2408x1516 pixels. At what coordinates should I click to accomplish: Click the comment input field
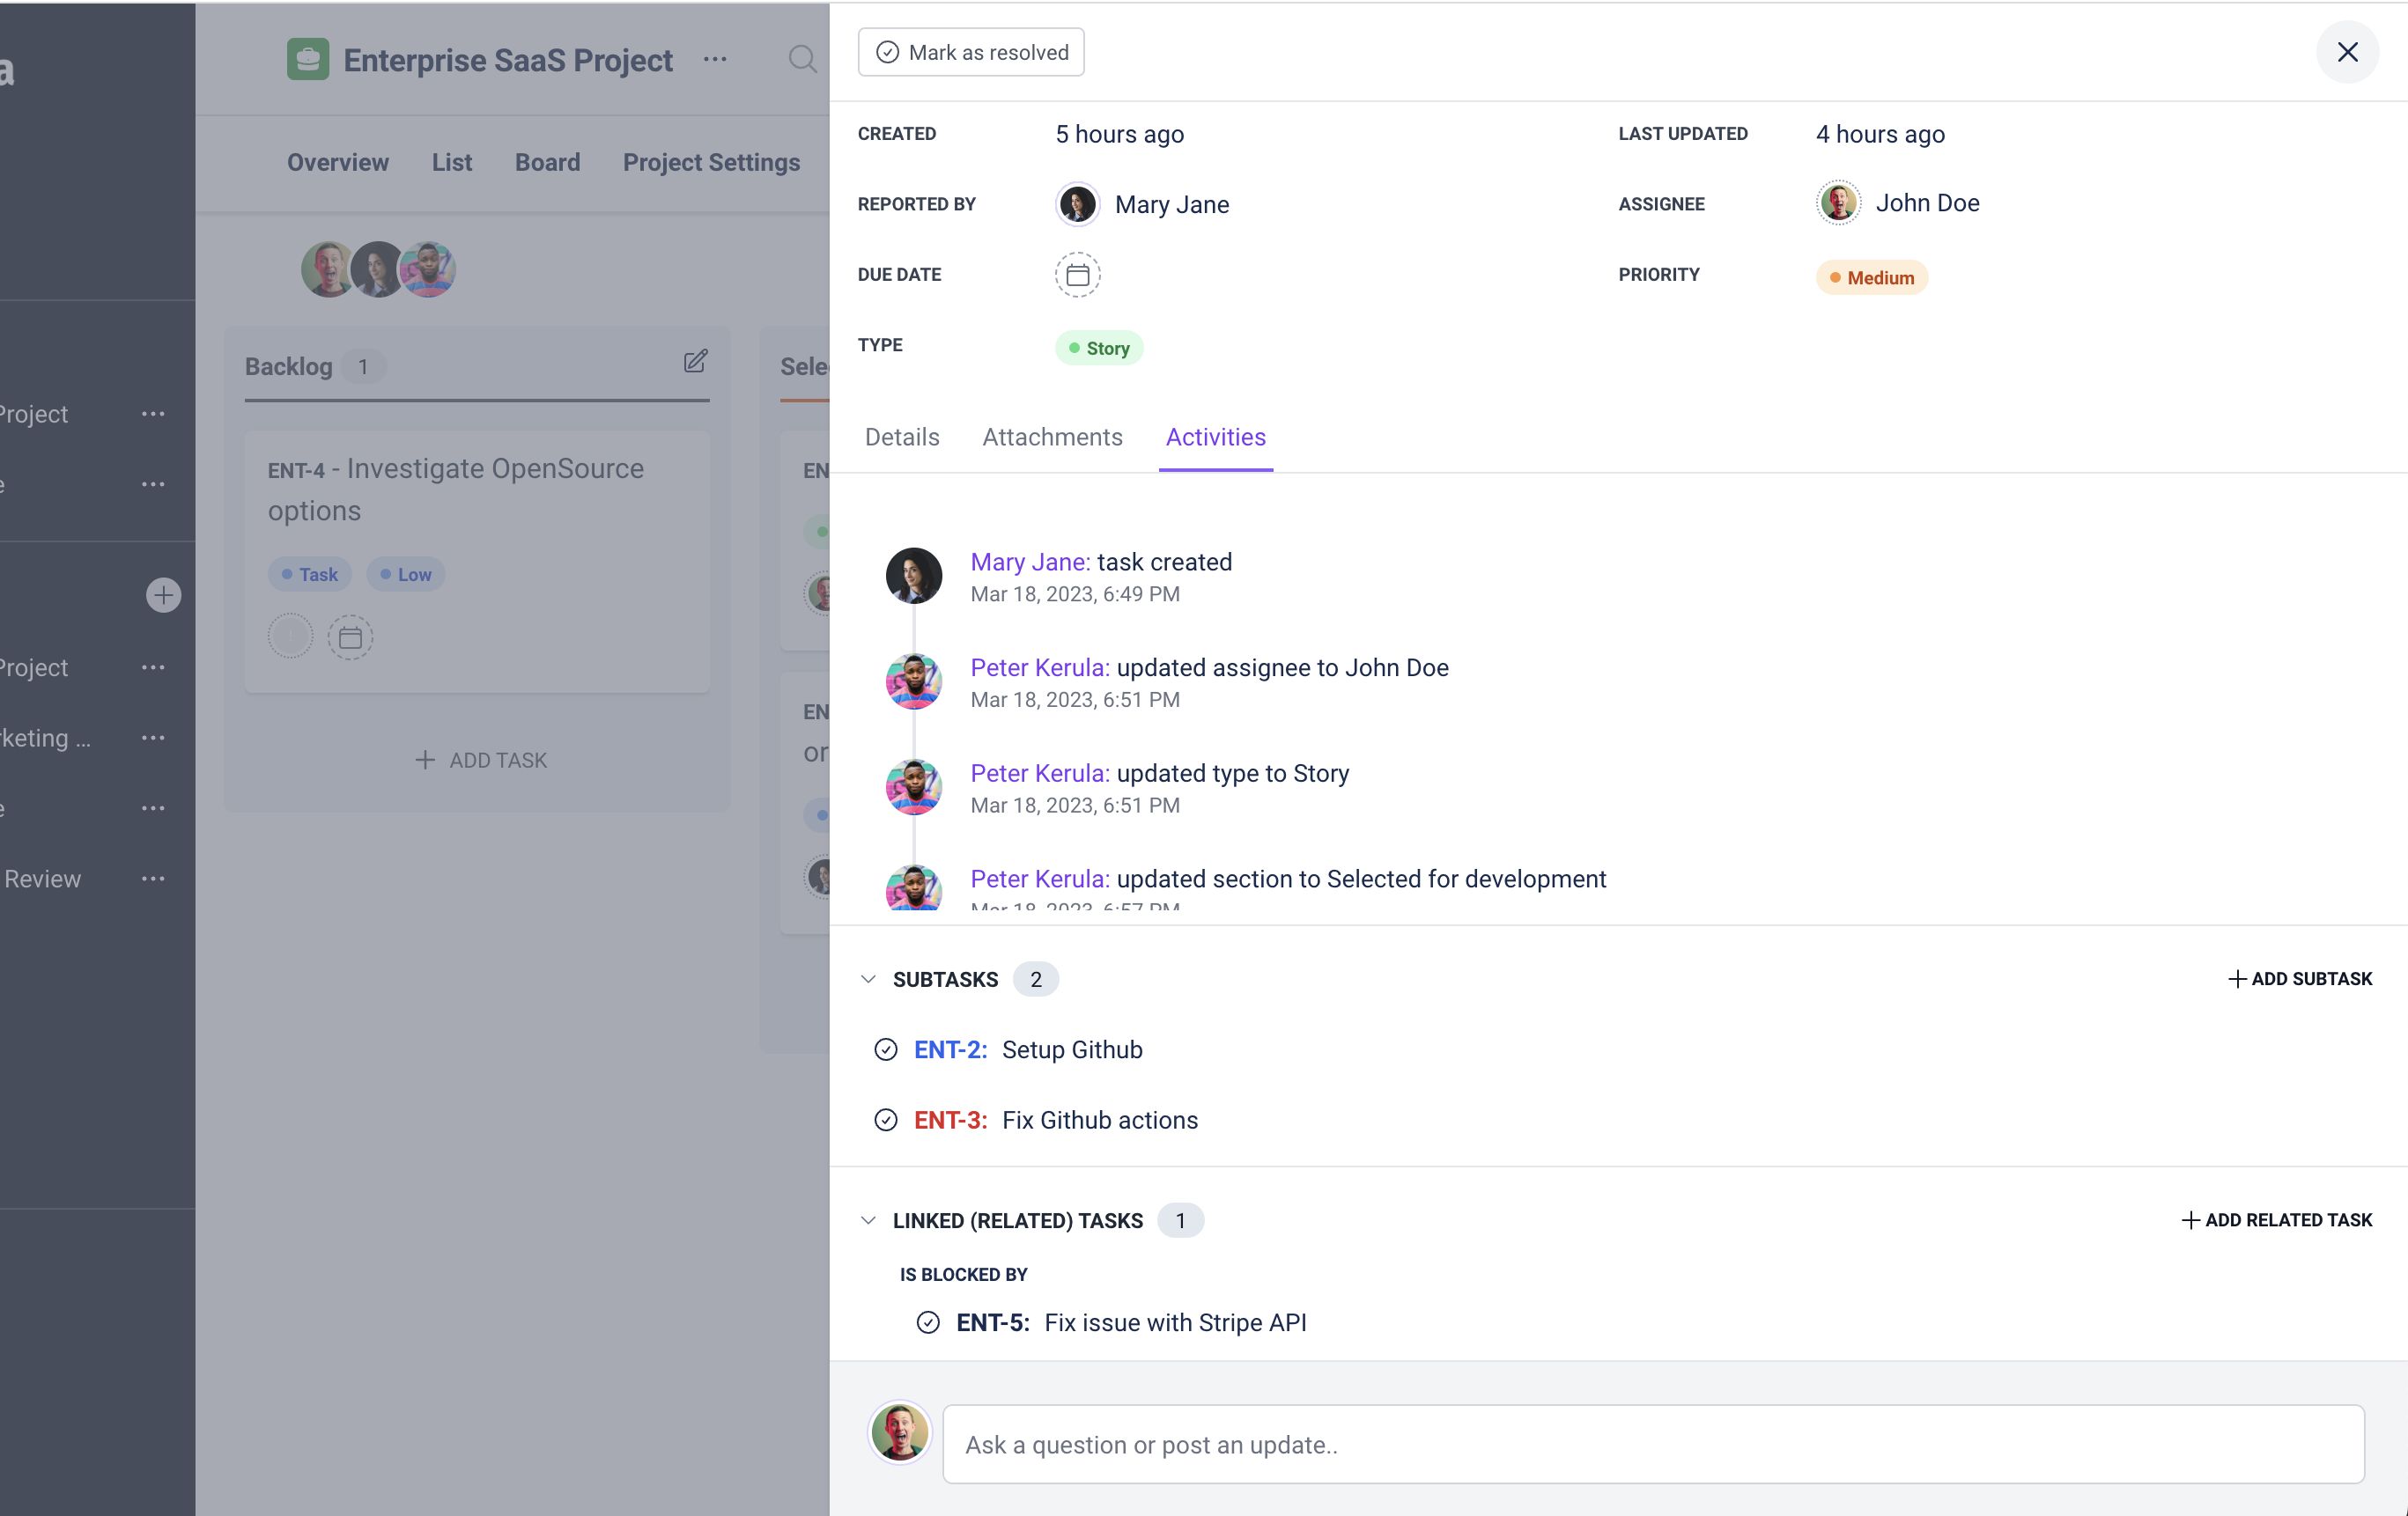pyautogui.click(x=1653, y=1444)
